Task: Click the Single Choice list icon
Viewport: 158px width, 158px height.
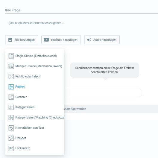Action: (11, 56)
